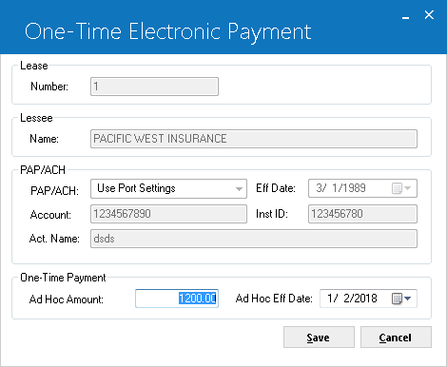447x367 pixels.
Task: Click the Inst ID field
Action: [362, 214]
